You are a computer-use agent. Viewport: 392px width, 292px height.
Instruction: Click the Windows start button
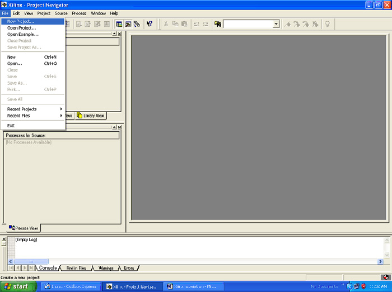coord(18,286)
